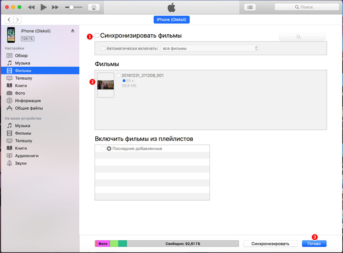Screen dimensions: 343x253
Task: Open the все фильмы dropdown
Action: (210, 48)
